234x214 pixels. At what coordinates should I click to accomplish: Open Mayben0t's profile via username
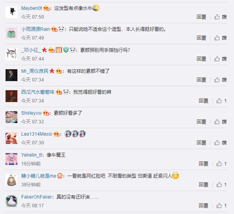tap(32, 8)
